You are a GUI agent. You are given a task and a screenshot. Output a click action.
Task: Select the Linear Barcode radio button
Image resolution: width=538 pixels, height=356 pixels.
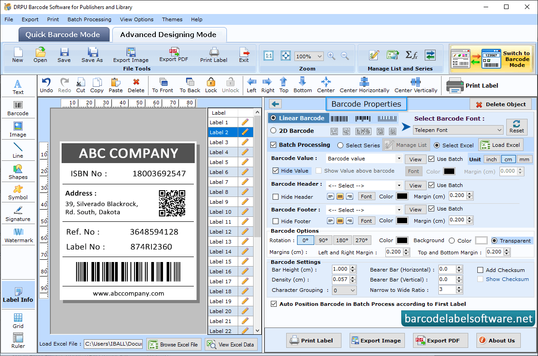274,118
